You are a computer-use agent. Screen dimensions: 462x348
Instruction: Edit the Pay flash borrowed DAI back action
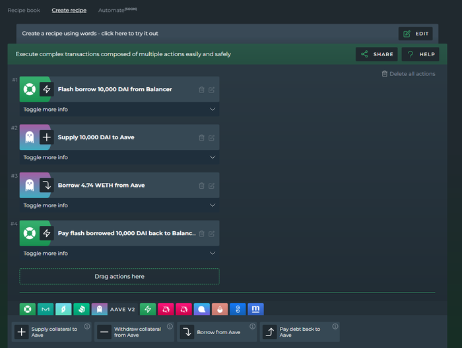[212, 234]
